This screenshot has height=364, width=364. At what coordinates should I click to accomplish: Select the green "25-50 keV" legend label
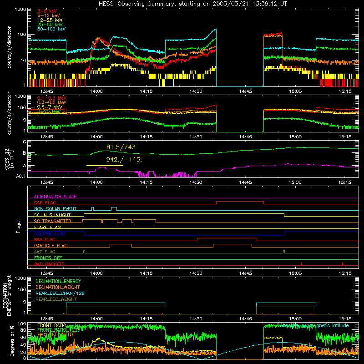pyautogui.click(x=50, y=25)
